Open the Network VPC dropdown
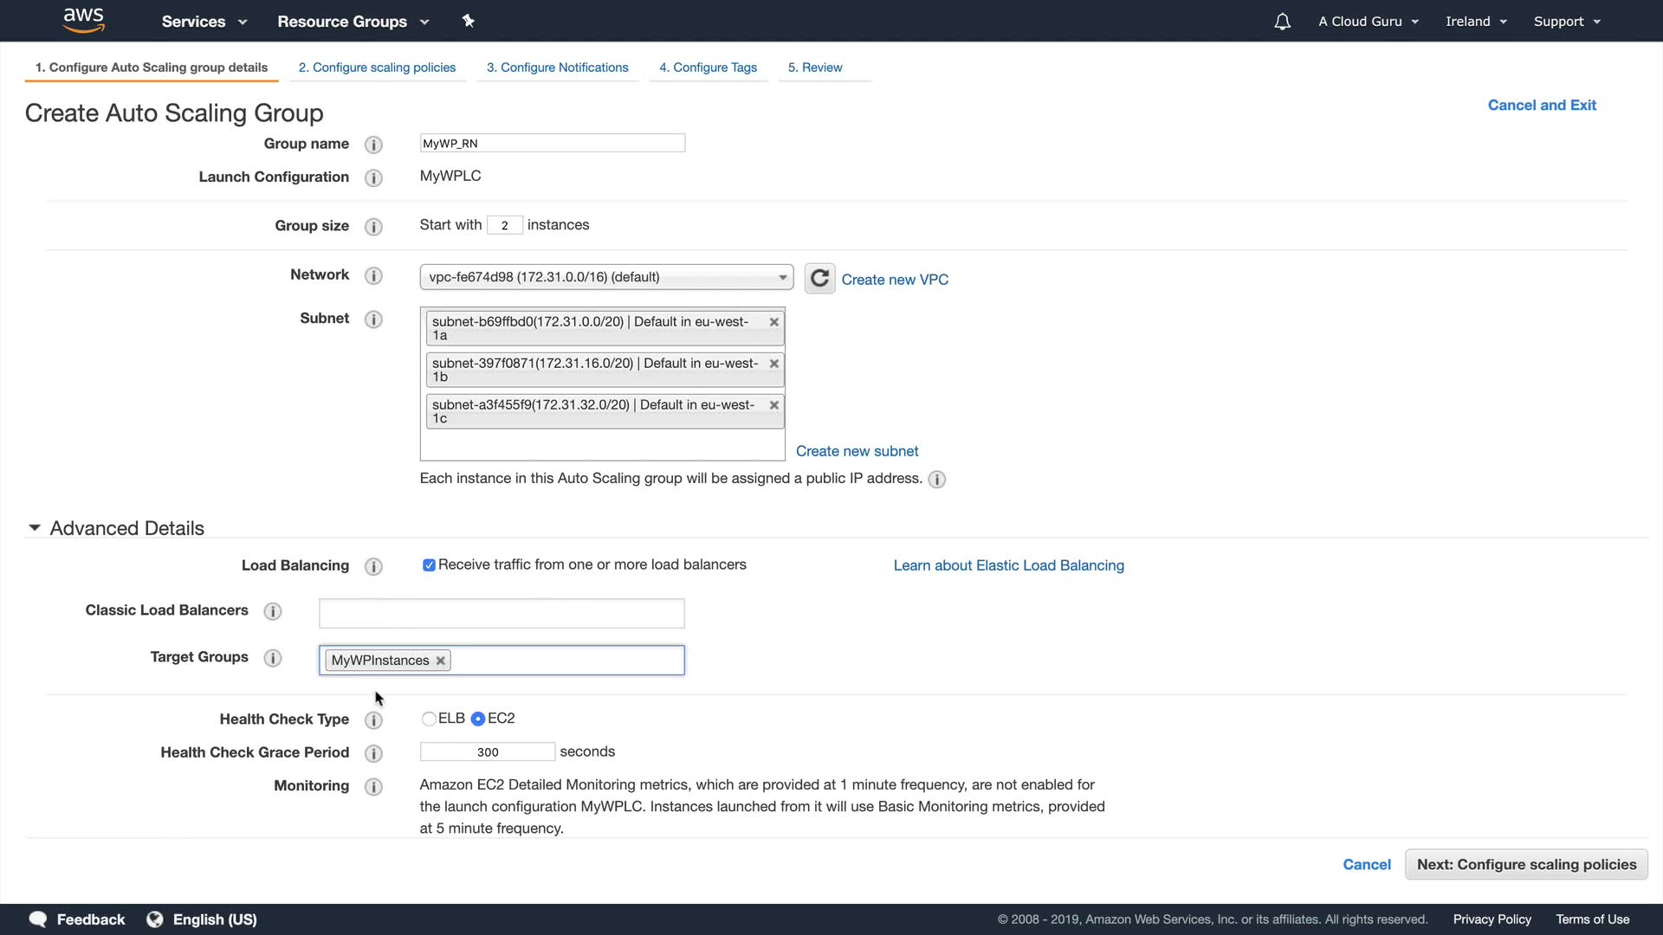Viewport: 1663px width, 935px height. pos(606,277)
